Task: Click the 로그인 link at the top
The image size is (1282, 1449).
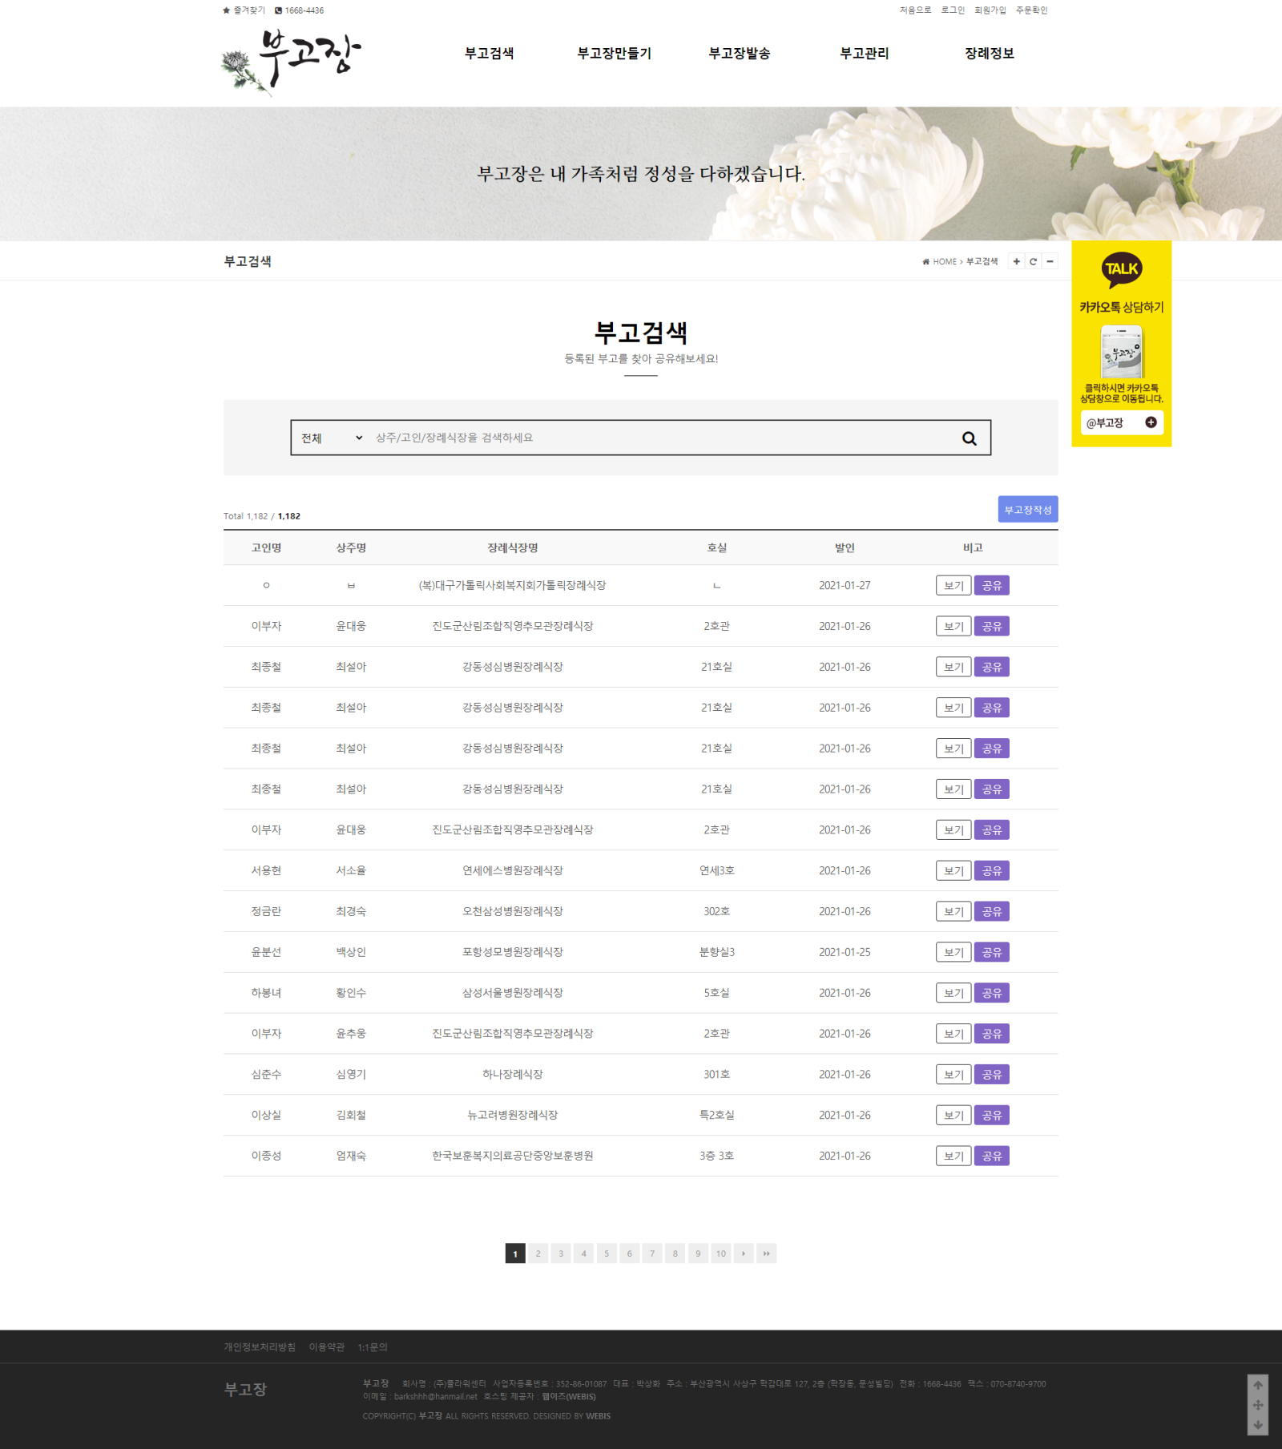Action: [952, 10]
